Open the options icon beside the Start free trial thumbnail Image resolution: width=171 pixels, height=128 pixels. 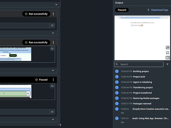(x=52, y=49)
